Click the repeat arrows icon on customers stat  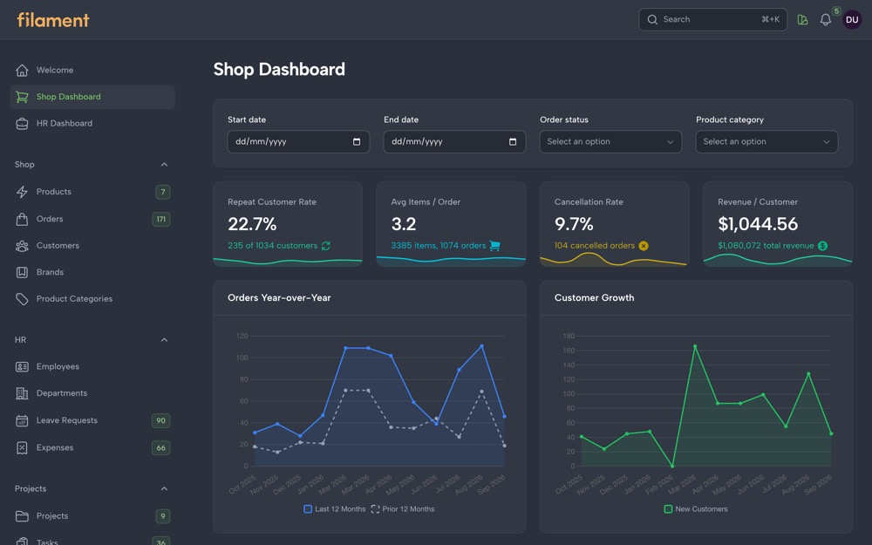point(326,246)
